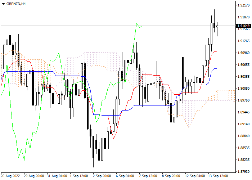Viewport: 252px width, 180px height.
Task: Click the 1.89140 price scale label
Action: 243,124
